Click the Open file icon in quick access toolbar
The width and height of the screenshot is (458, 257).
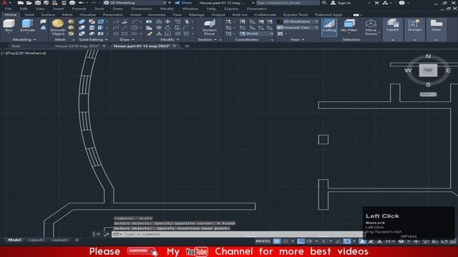click(x=29, y=3)
